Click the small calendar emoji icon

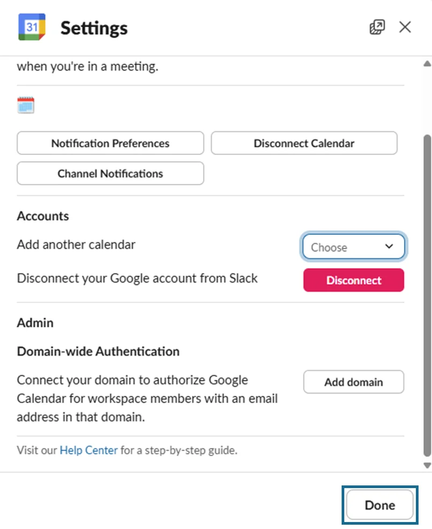point(25,105)
